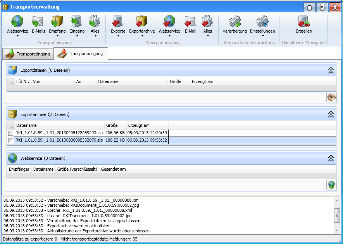Click the Exporte icon in Transportausgang
The image size is (343, 244).
(118, 22)
